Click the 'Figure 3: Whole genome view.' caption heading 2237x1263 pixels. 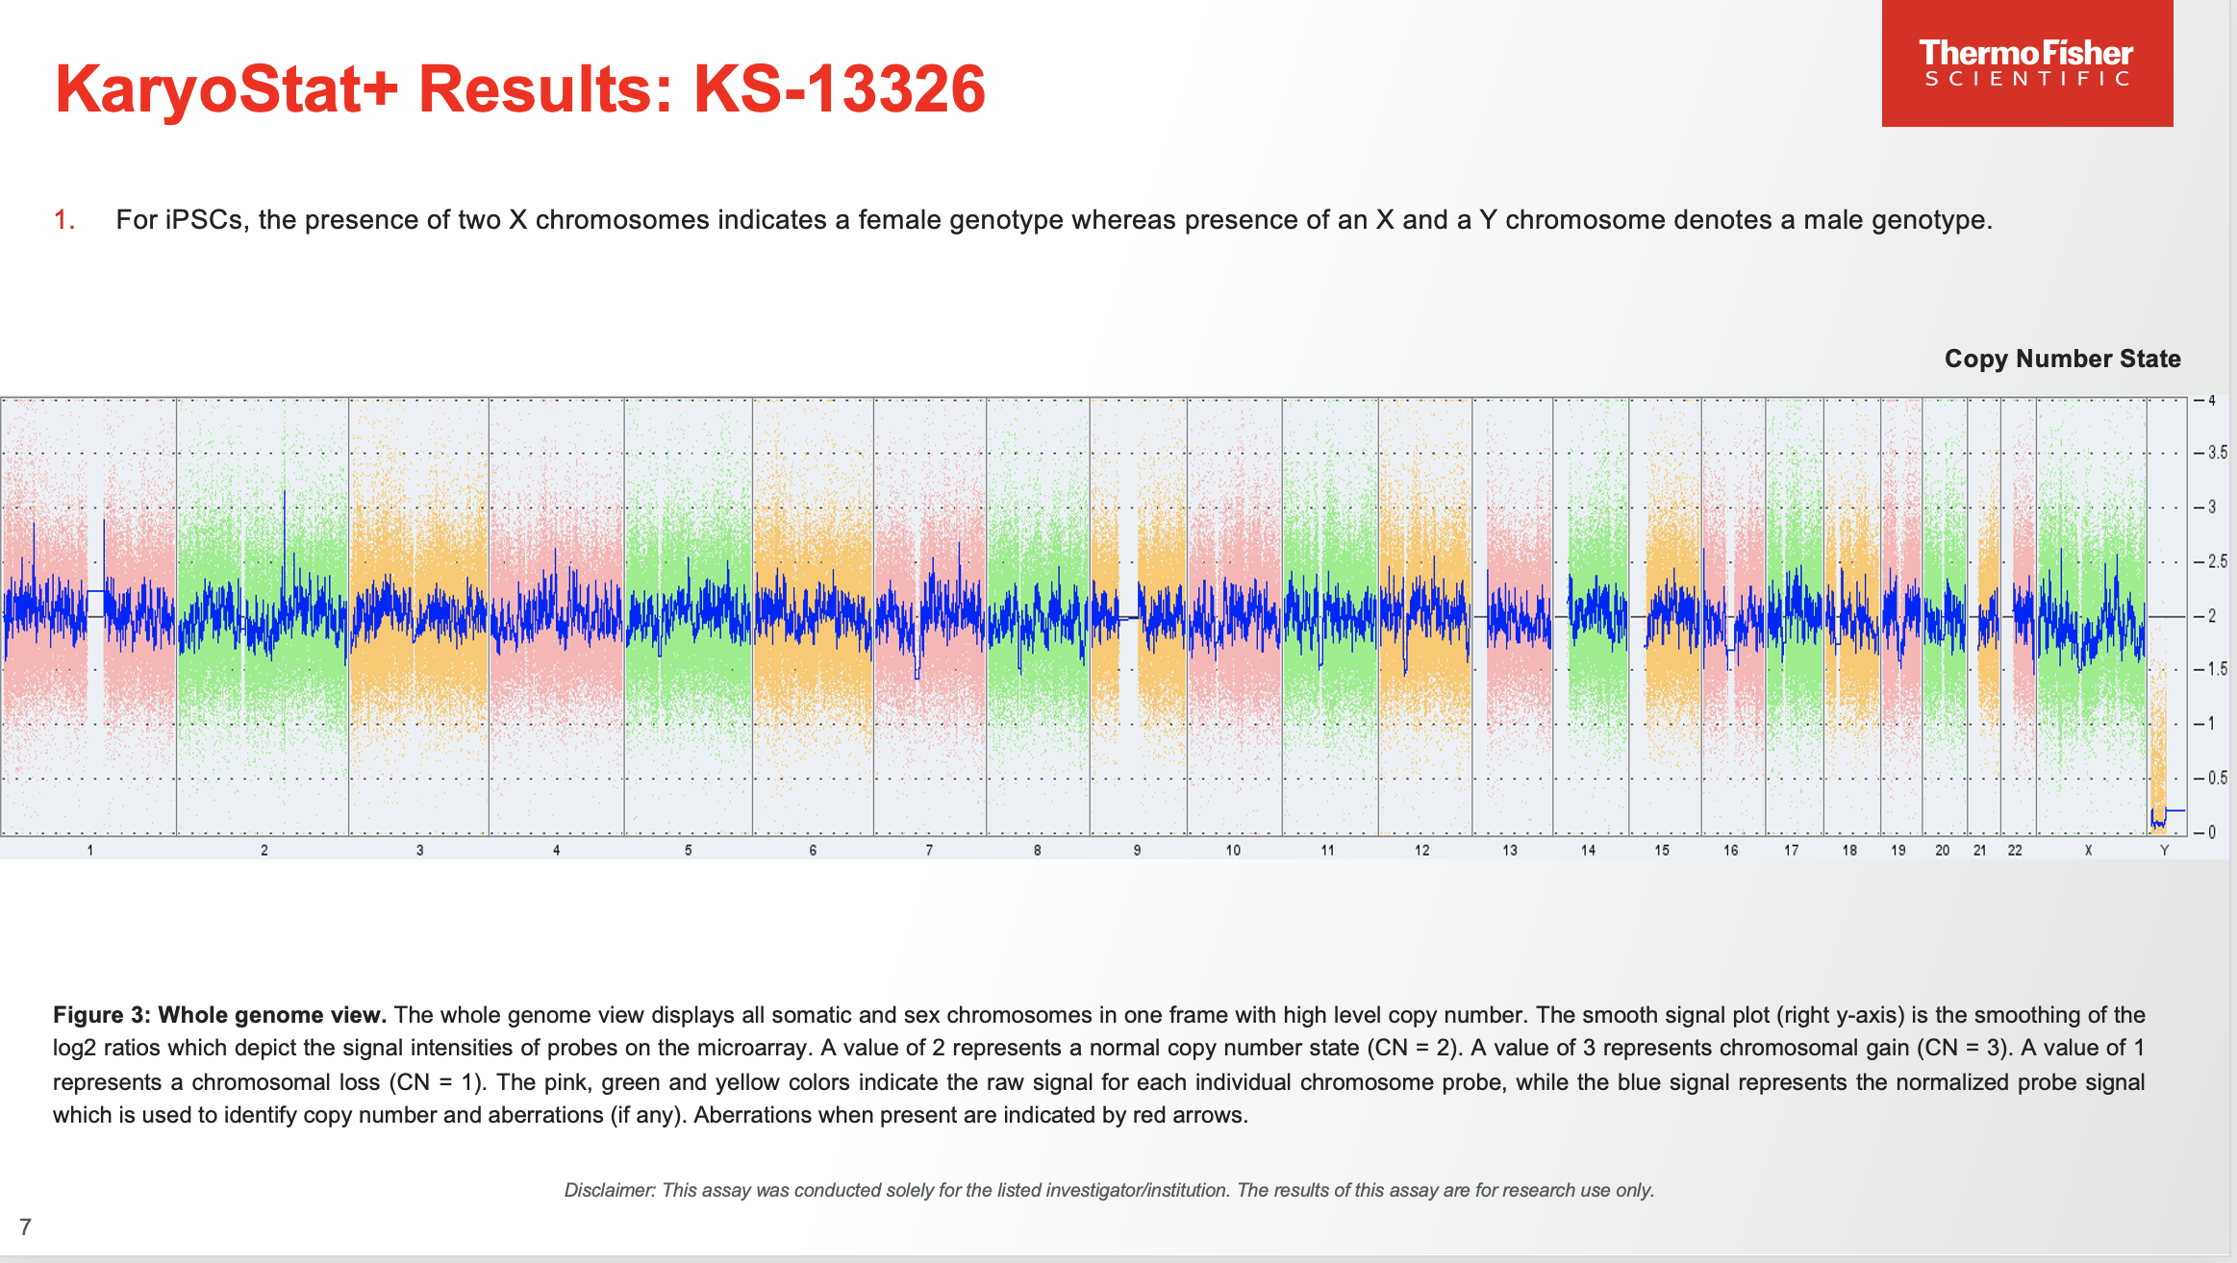point(219,1015)
